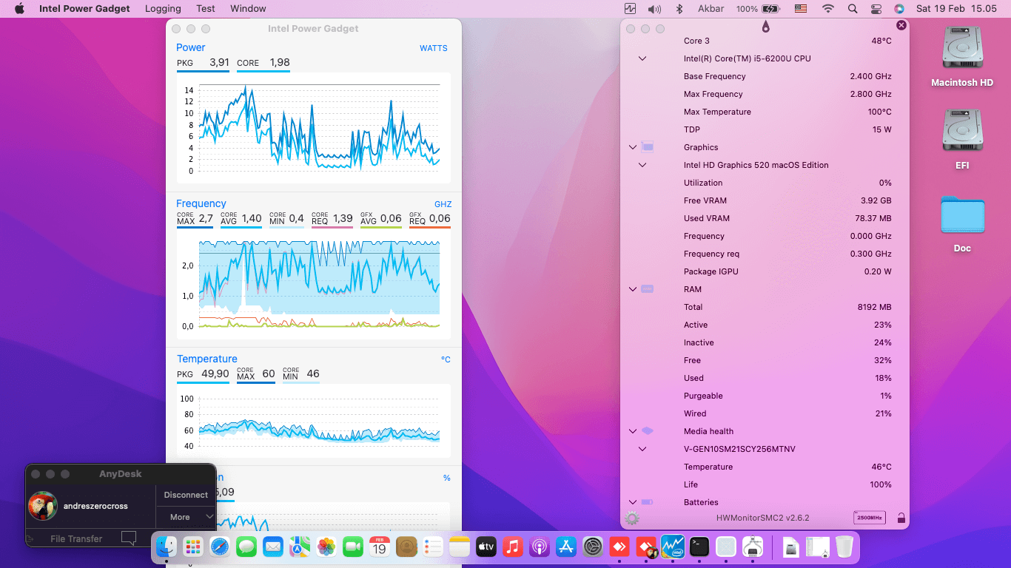
Task: Select the EFI volume on the desktop
Action: pyautogui.click(x=962, y=140)
